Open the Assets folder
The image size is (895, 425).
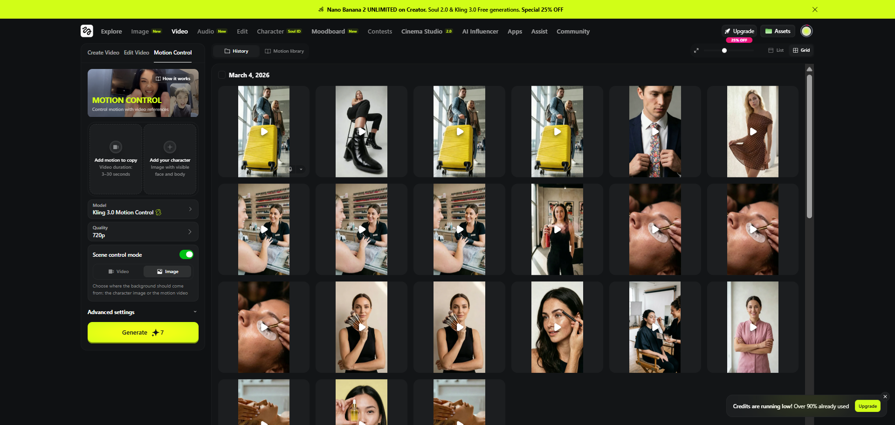pyautogui.click(x=778, y=31)
